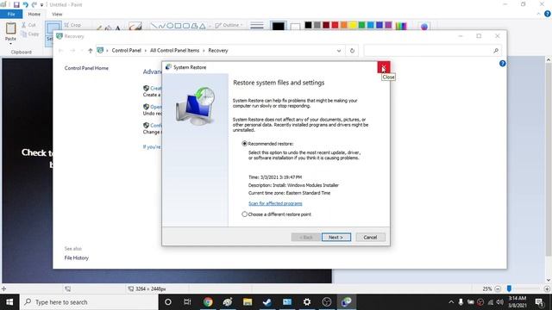Pick the Curve shape in Paint

162,26
